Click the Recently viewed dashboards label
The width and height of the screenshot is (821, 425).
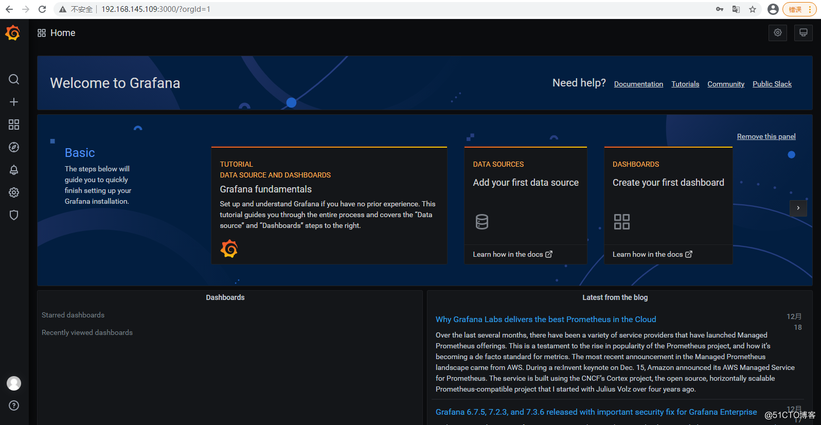[87, 332]
